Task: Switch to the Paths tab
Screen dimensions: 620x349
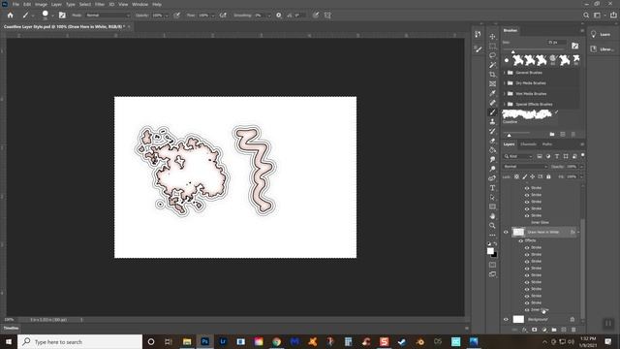Action: 547,144
